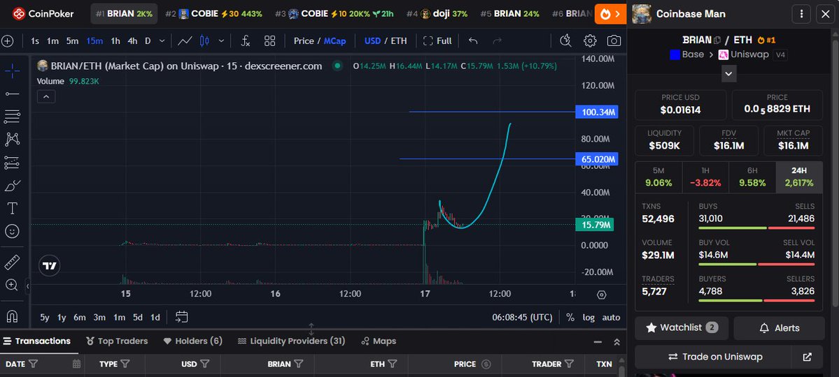Image resolution: width=839 pixels, height=377 pixels.
Task: Add the pair to Watchlist
Action: coord(682,328)
